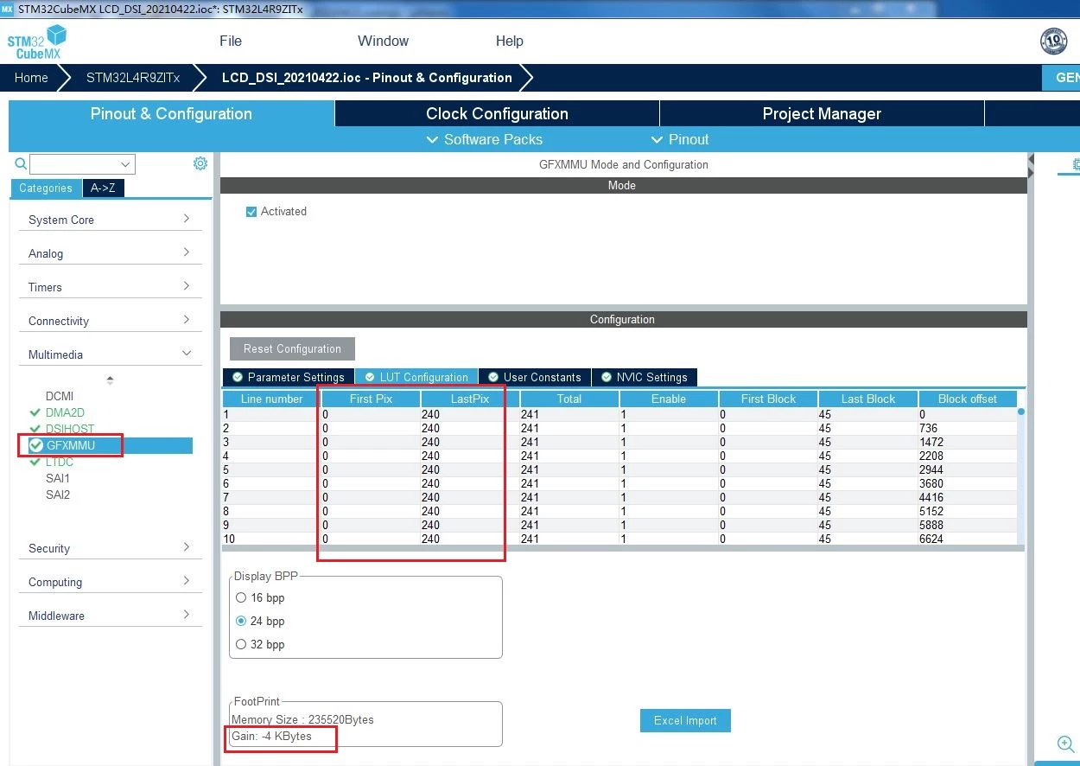The image size is (1080, 766).
Task: Click the 10-year anniversary badge icon
Action: pos(1054,41)
